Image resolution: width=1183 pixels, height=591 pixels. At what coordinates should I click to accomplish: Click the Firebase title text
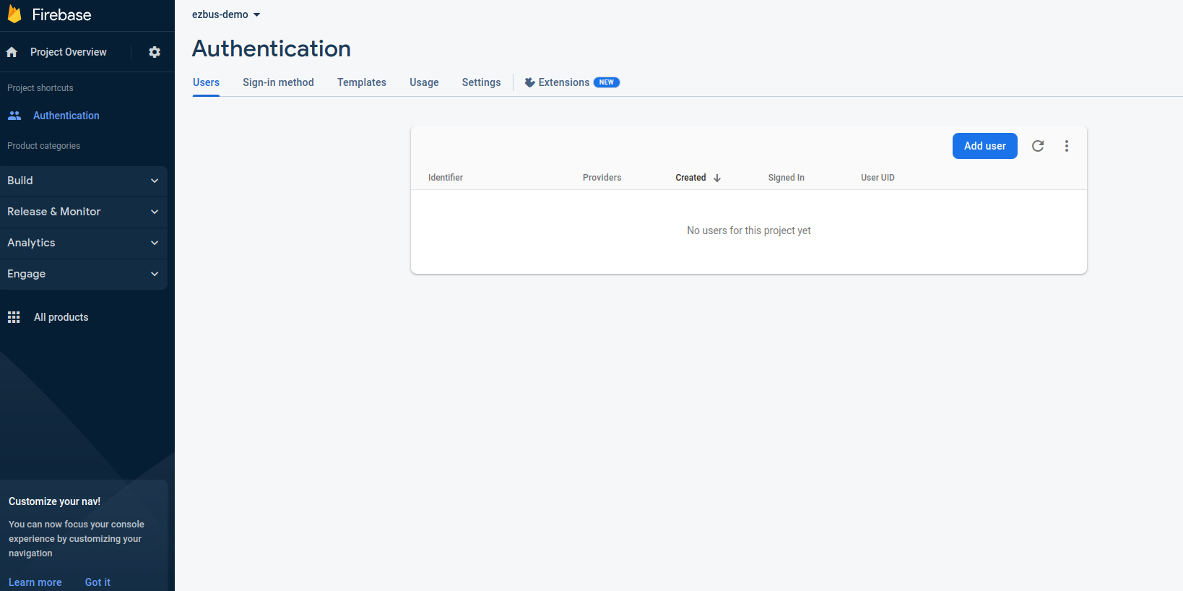(61, 14)
